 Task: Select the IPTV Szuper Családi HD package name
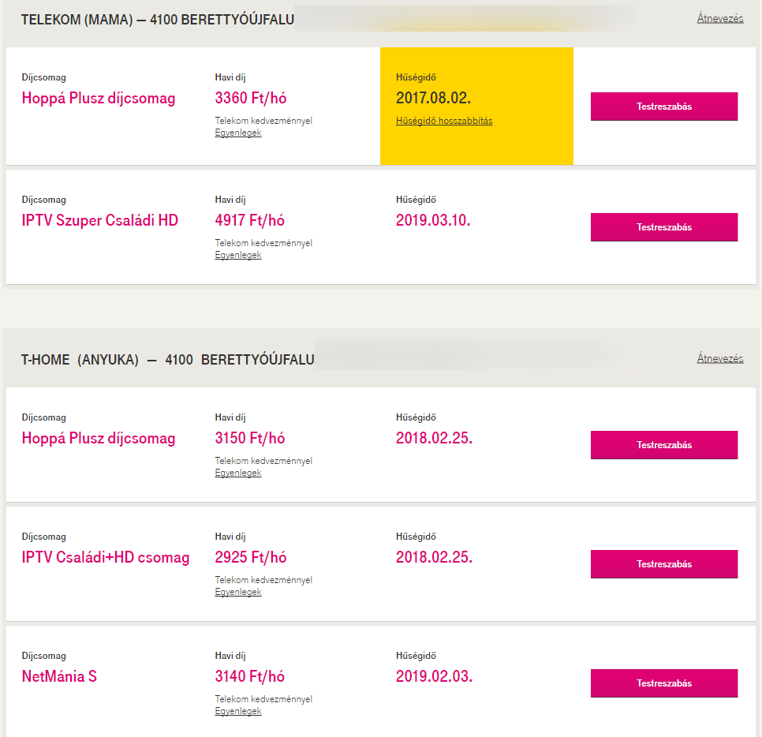[100, 220]
